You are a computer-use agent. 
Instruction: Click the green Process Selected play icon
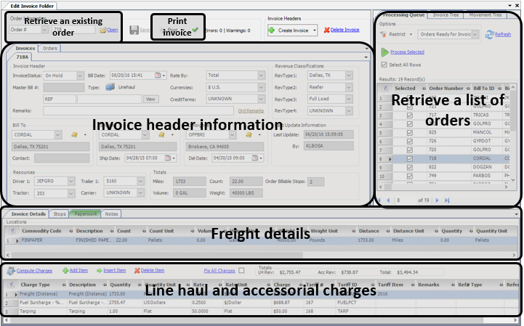point(385,52)
